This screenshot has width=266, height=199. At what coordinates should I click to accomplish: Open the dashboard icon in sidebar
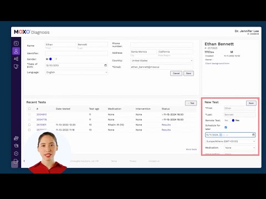pos(16,43)
